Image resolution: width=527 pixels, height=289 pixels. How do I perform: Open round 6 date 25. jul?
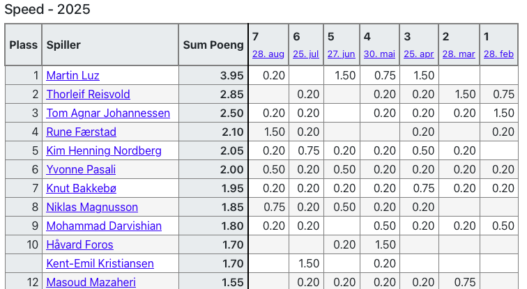point(305,54)
